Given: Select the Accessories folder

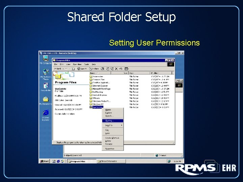Looking at the screenshot, I should coord(96,77).
